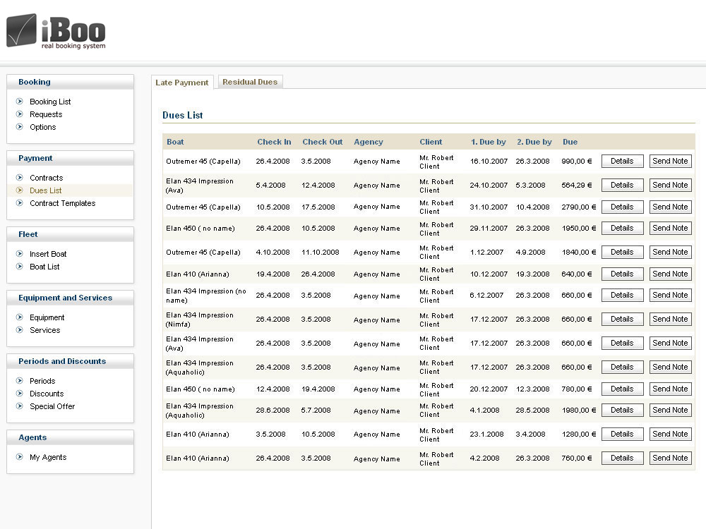Open the Discounts sidebar link
The width and height of the screenshot is (706, 529).
pos(47,394)
